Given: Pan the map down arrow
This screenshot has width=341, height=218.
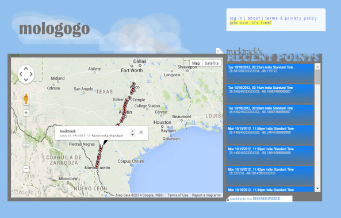Looking at the screenshot, I should 26,80.
